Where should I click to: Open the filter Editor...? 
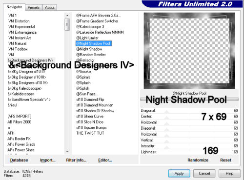tap(105, 160)
